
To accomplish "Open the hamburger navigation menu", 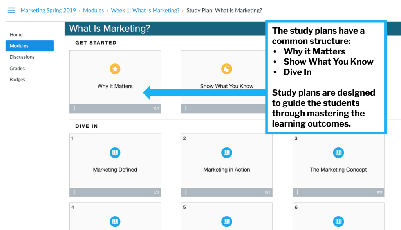I will pos(11,10).
